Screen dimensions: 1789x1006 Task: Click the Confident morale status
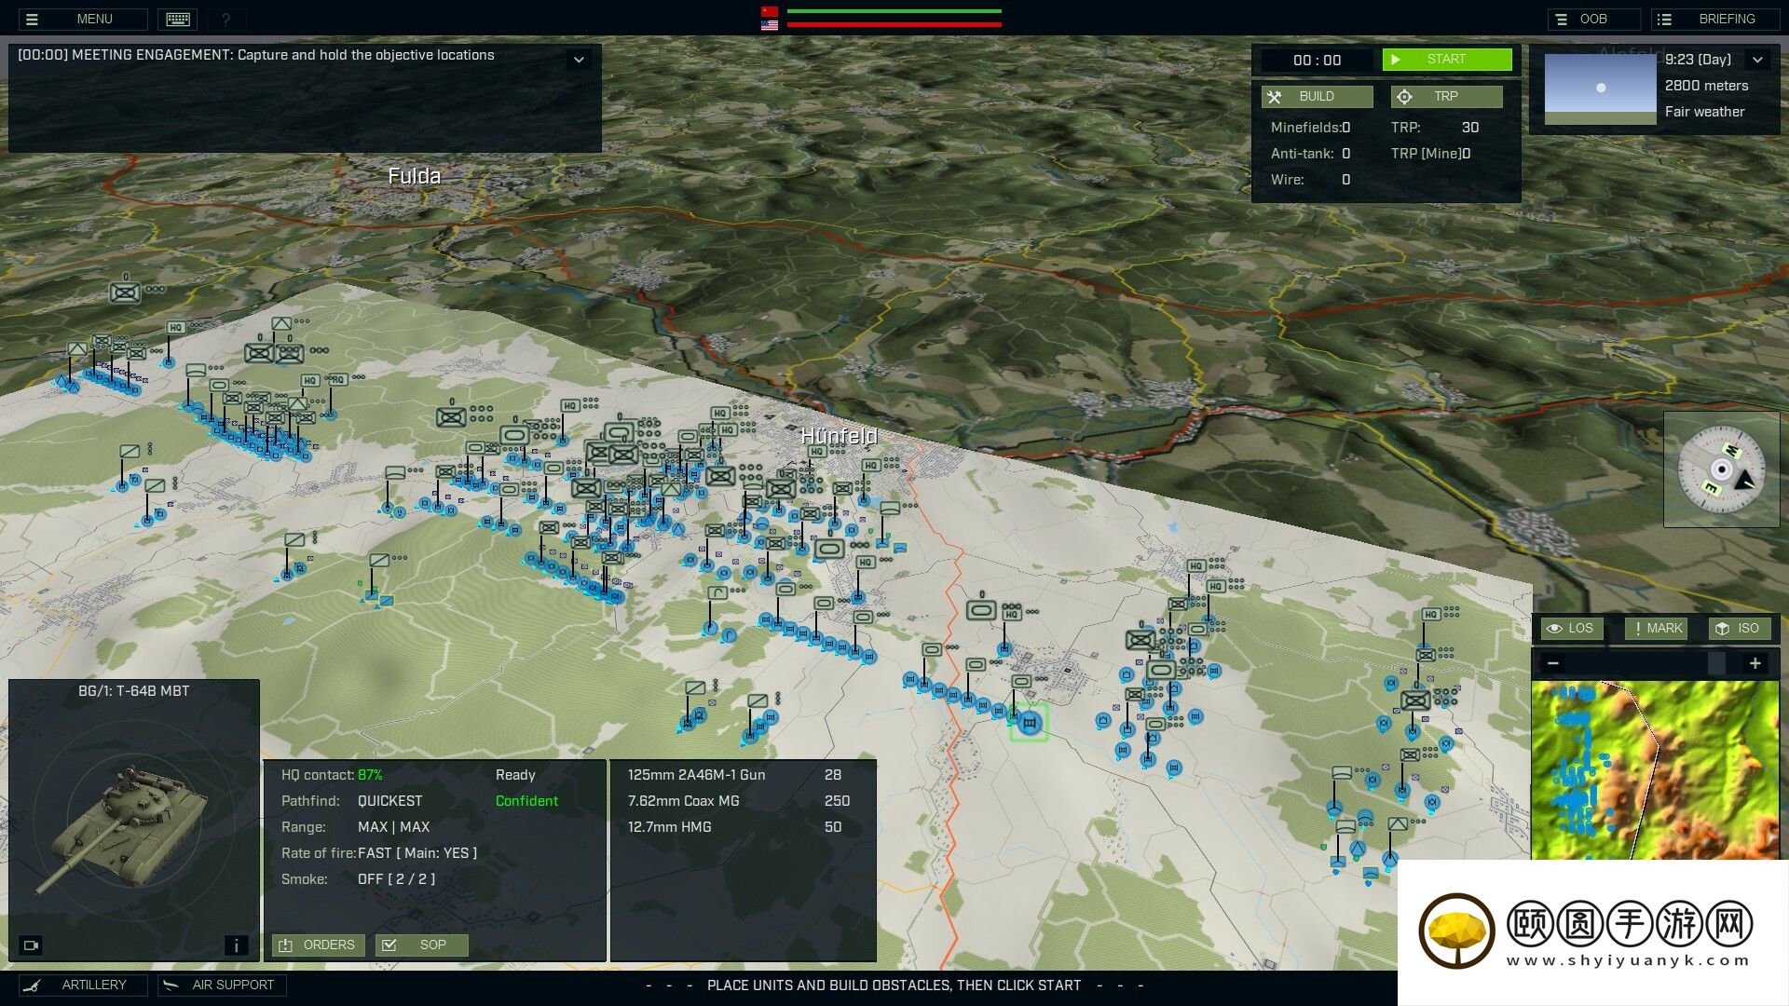click(526, 801)
